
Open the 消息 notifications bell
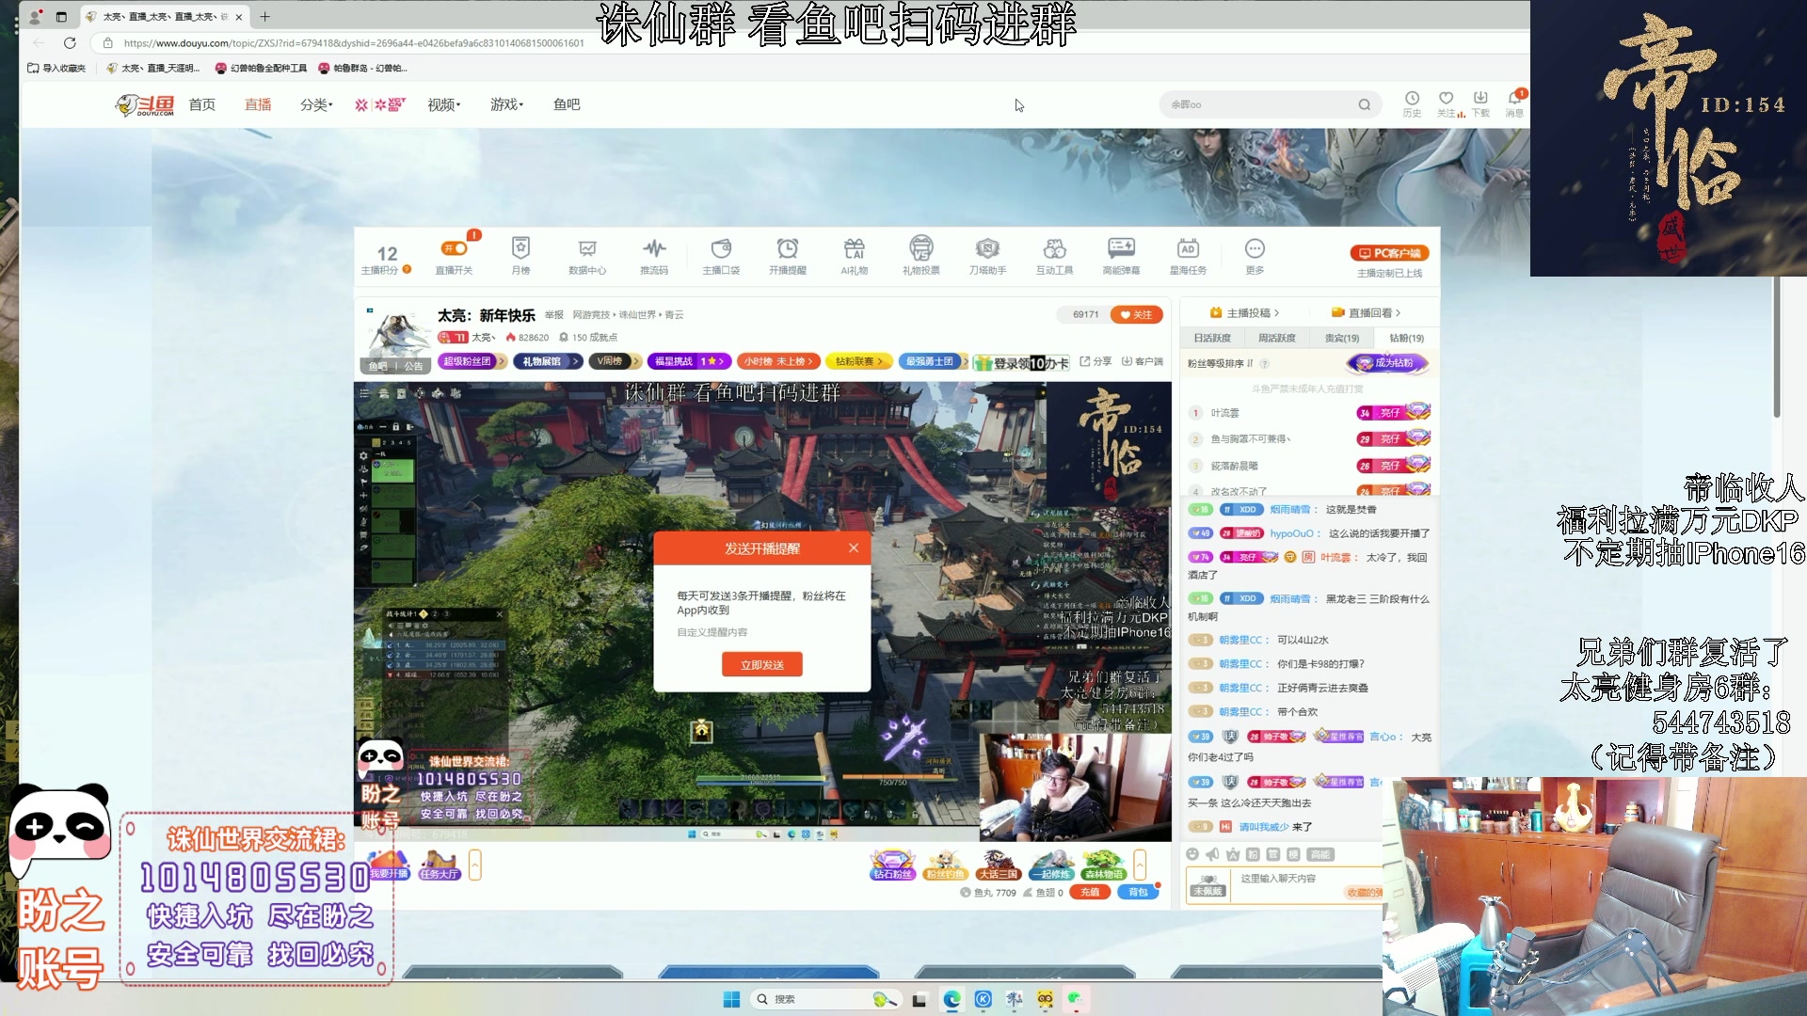coord(1514,103)
